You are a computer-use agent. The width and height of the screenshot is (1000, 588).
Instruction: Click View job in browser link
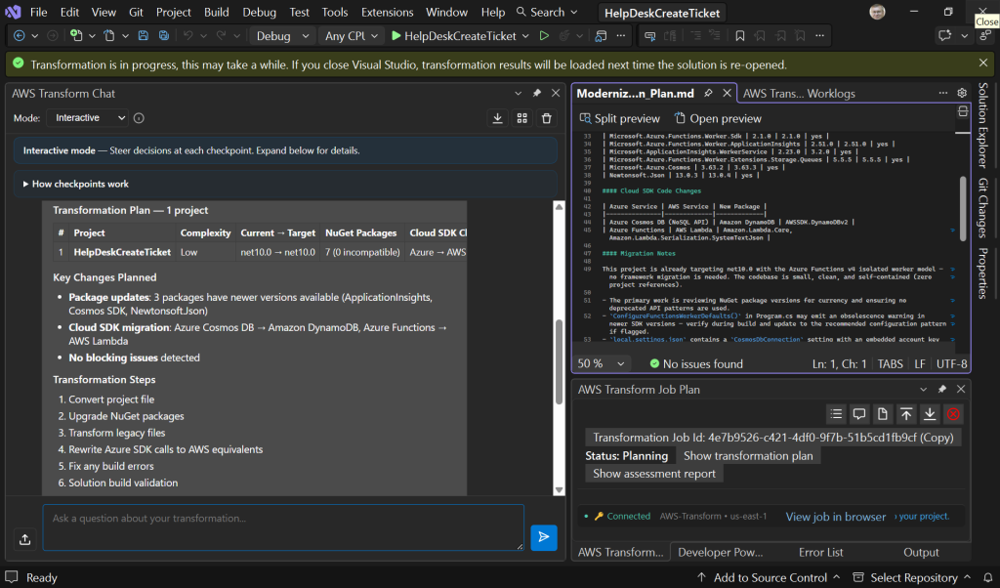836,517
